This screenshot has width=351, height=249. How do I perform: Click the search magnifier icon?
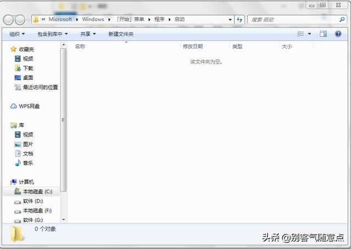pyautogui.click(x=342, y=20)
